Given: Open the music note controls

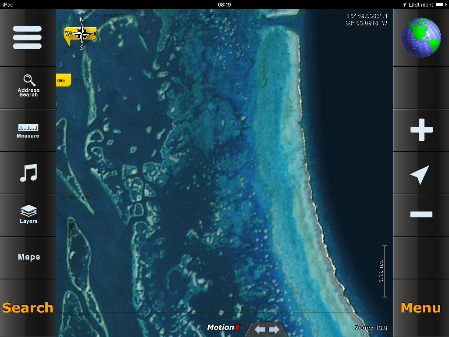Looking at the screenshot, I should [x=28, y=173].
